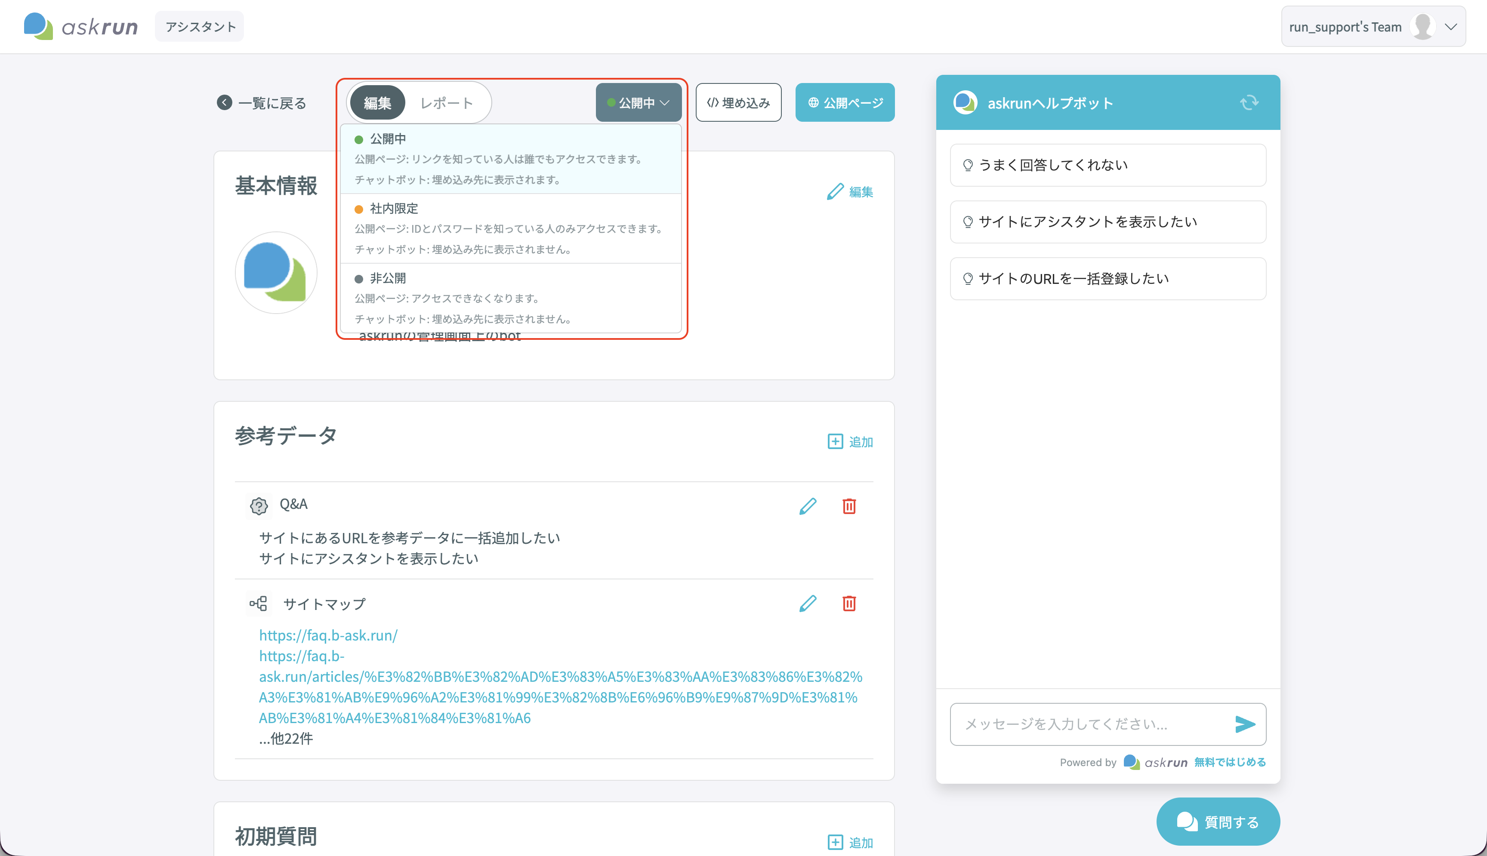Open the 公開ページ button
The image size is (1487, 856).
coord(845,103)
